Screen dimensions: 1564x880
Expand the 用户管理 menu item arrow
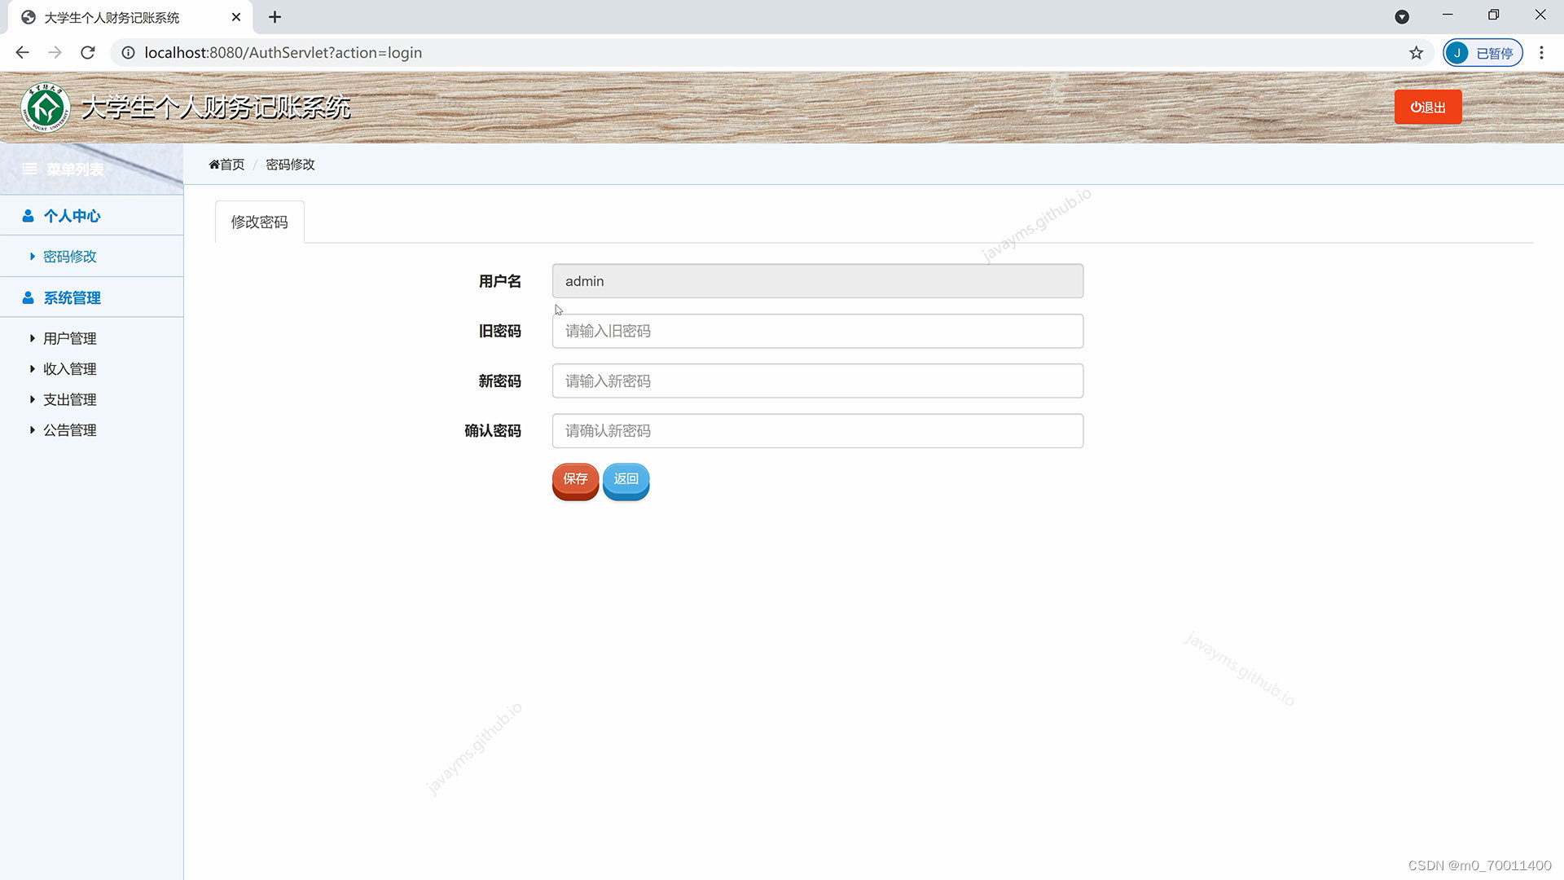[32, 338]
